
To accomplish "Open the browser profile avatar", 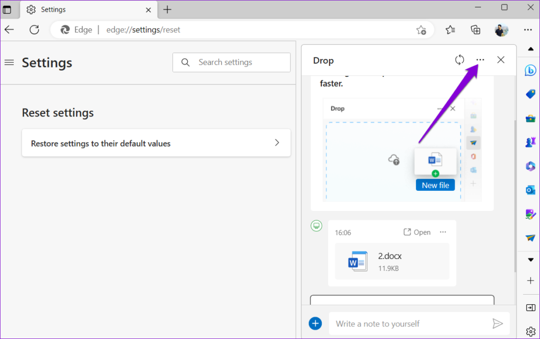I will point(502,30).
